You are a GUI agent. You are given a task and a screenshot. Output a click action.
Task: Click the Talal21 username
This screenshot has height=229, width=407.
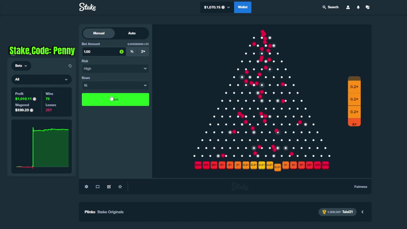[x=347, y=212]
